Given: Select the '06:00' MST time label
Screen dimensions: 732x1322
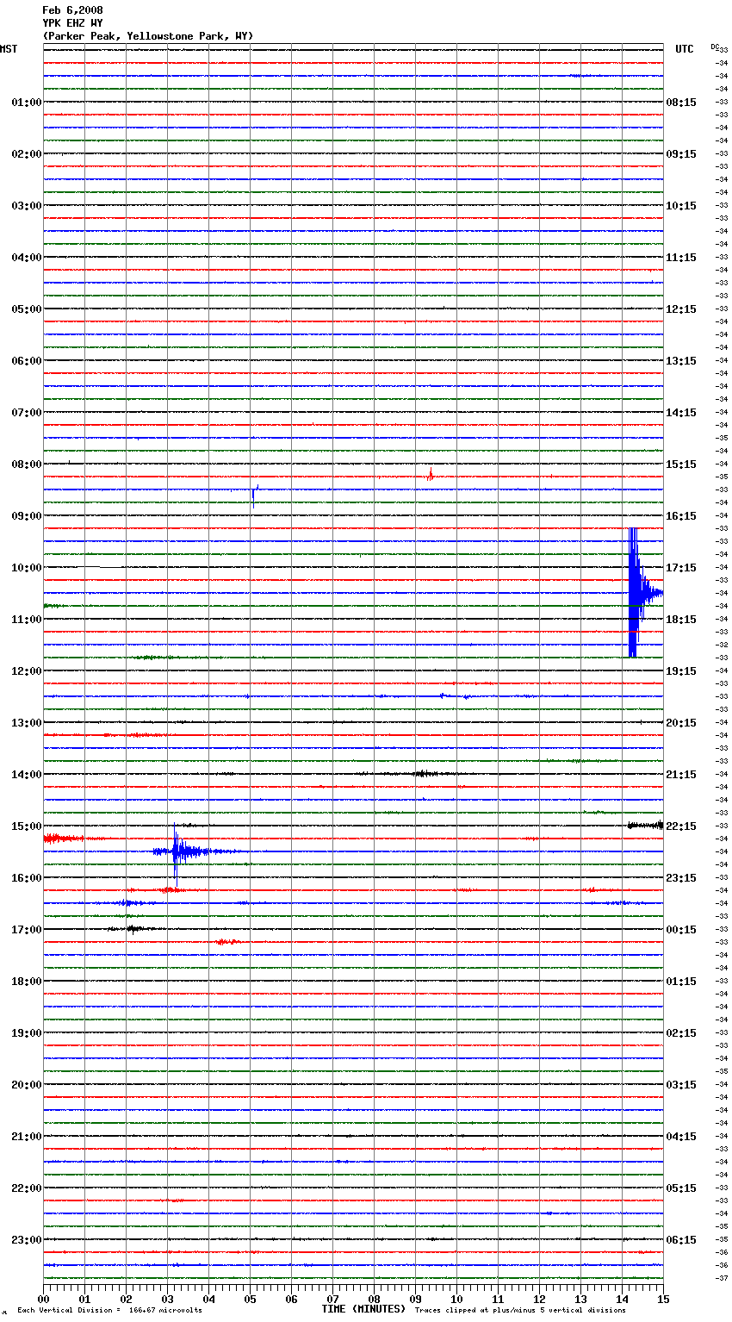Looking at the screenshot, I should (x=27, y=361).
